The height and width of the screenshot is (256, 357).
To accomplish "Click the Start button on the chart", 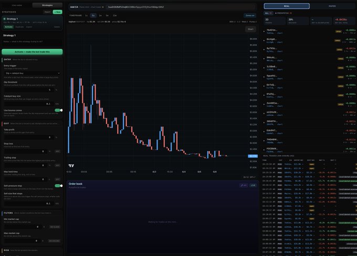I will tap(250, 29).
